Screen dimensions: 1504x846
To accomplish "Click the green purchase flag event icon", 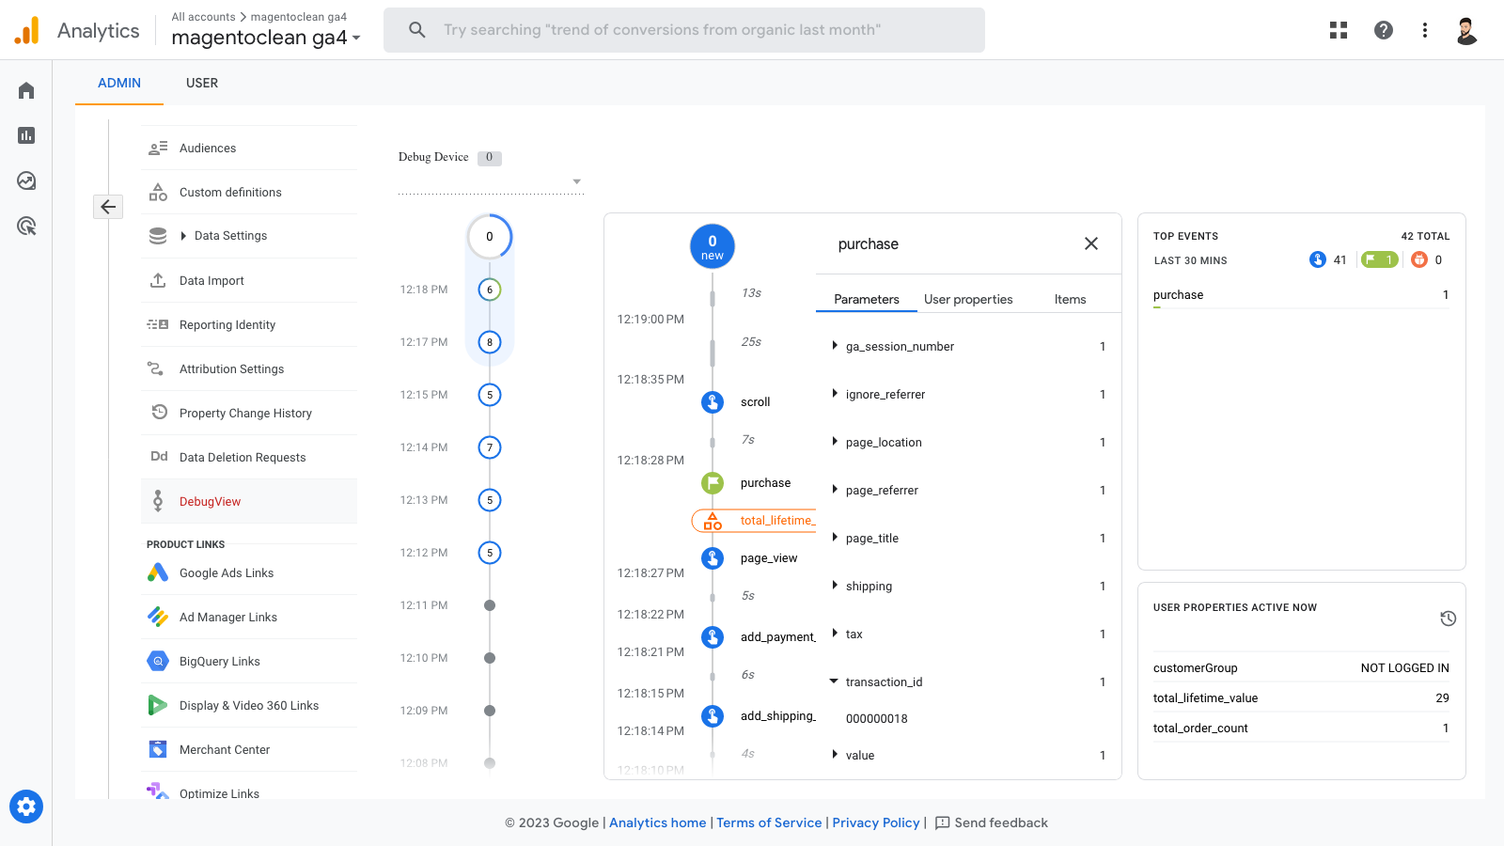I will [x=713, y=483].
